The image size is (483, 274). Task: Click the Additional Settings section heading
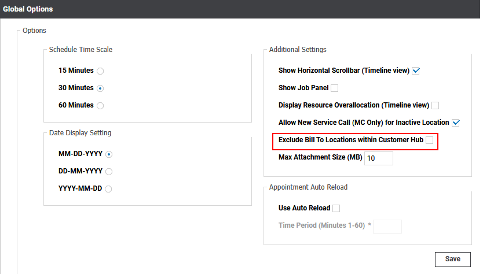click(298, 50)
